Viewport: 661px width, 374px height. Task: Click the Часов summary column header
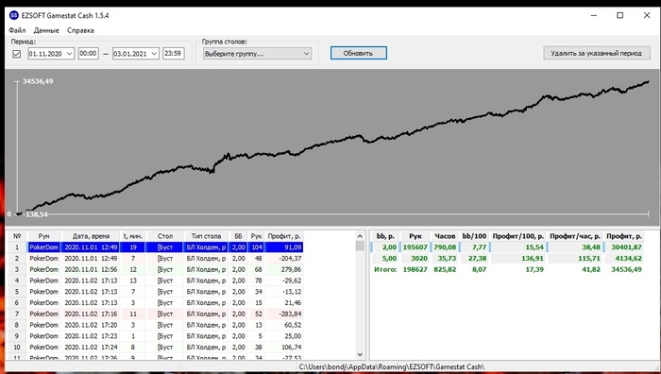click(445, 236)
